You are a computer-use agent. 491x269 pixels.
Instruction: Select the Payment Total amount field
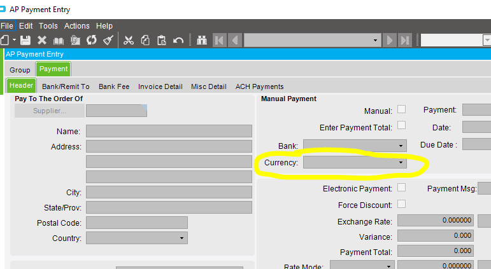pyautogui.click(x=436, y=251)
